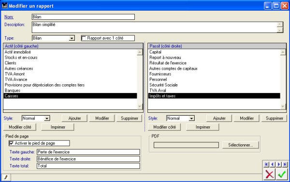Image resolution: width=290 pixels, height=182 pixels.
Task: Click Imprimer on the Passif side
Action: tap(203, 127)
